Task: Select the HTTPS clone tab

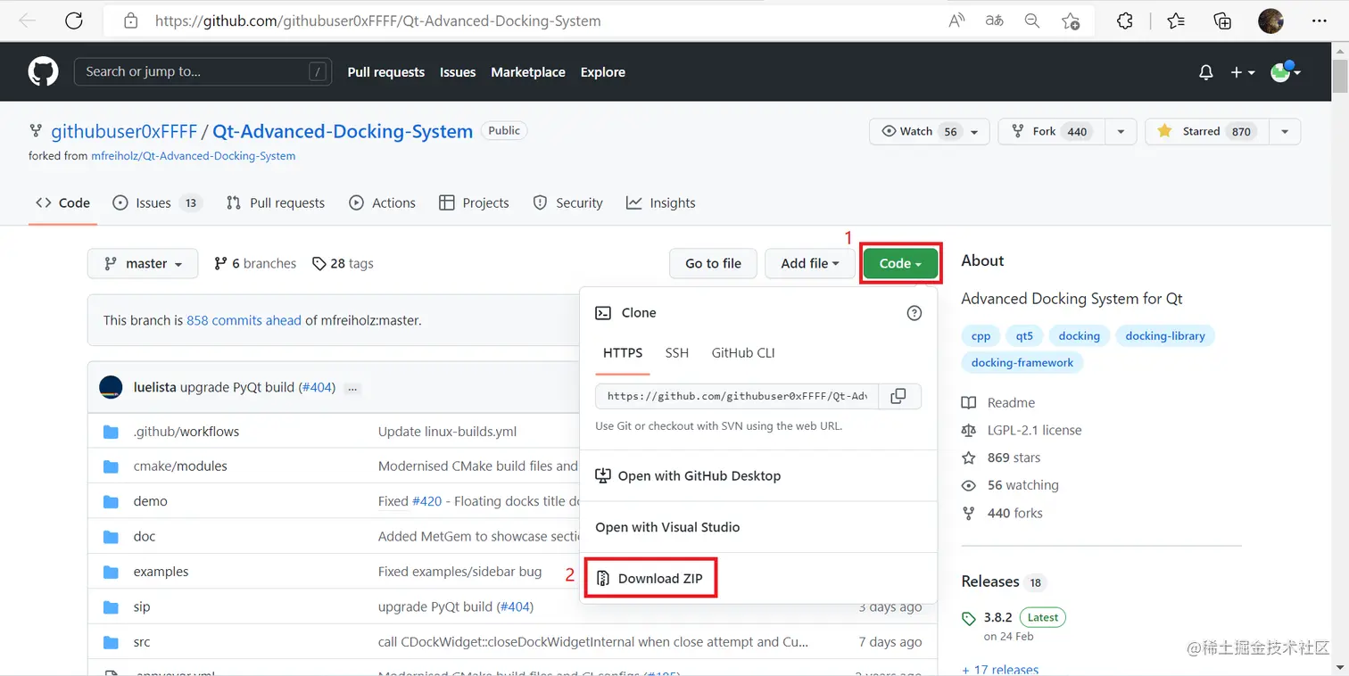Action: tap(623, 353)
